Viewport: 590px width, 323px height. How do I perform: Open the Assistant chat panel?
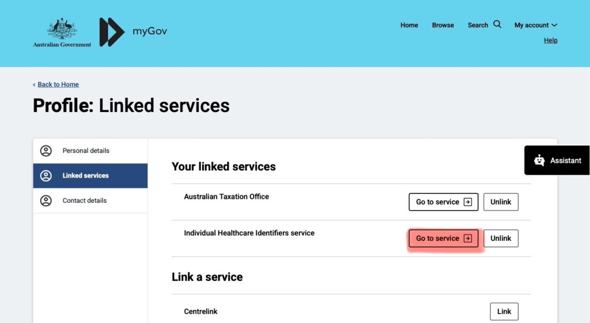coord(557,160)
